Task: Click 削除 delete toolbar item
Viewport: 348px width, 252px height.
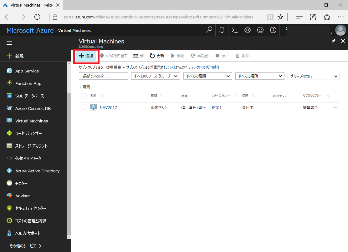Action: click(242, 56)
